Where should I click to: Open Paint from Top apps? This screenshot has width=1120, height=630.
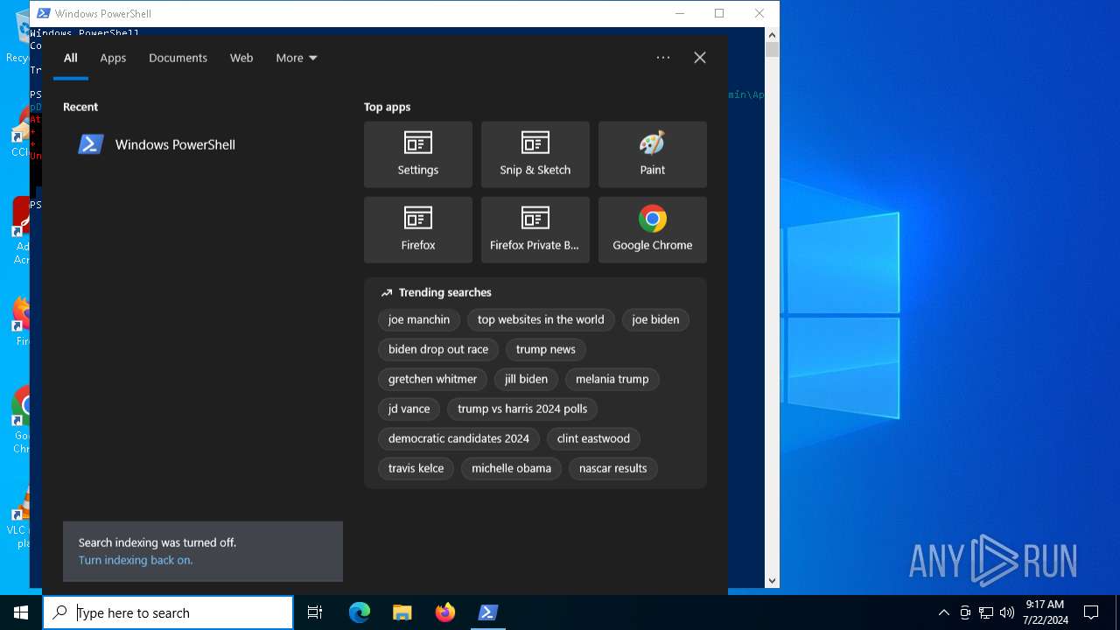653,154
